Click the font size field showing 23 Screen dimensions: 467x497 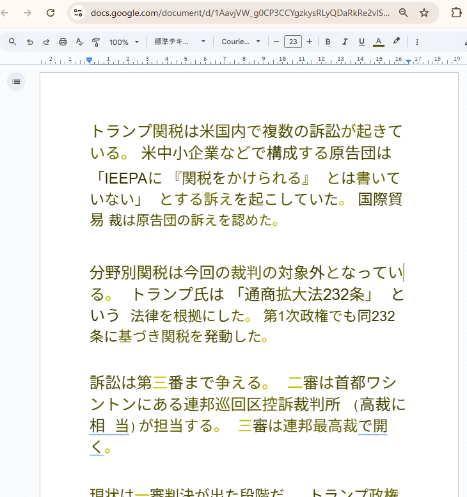pos(293,42)
